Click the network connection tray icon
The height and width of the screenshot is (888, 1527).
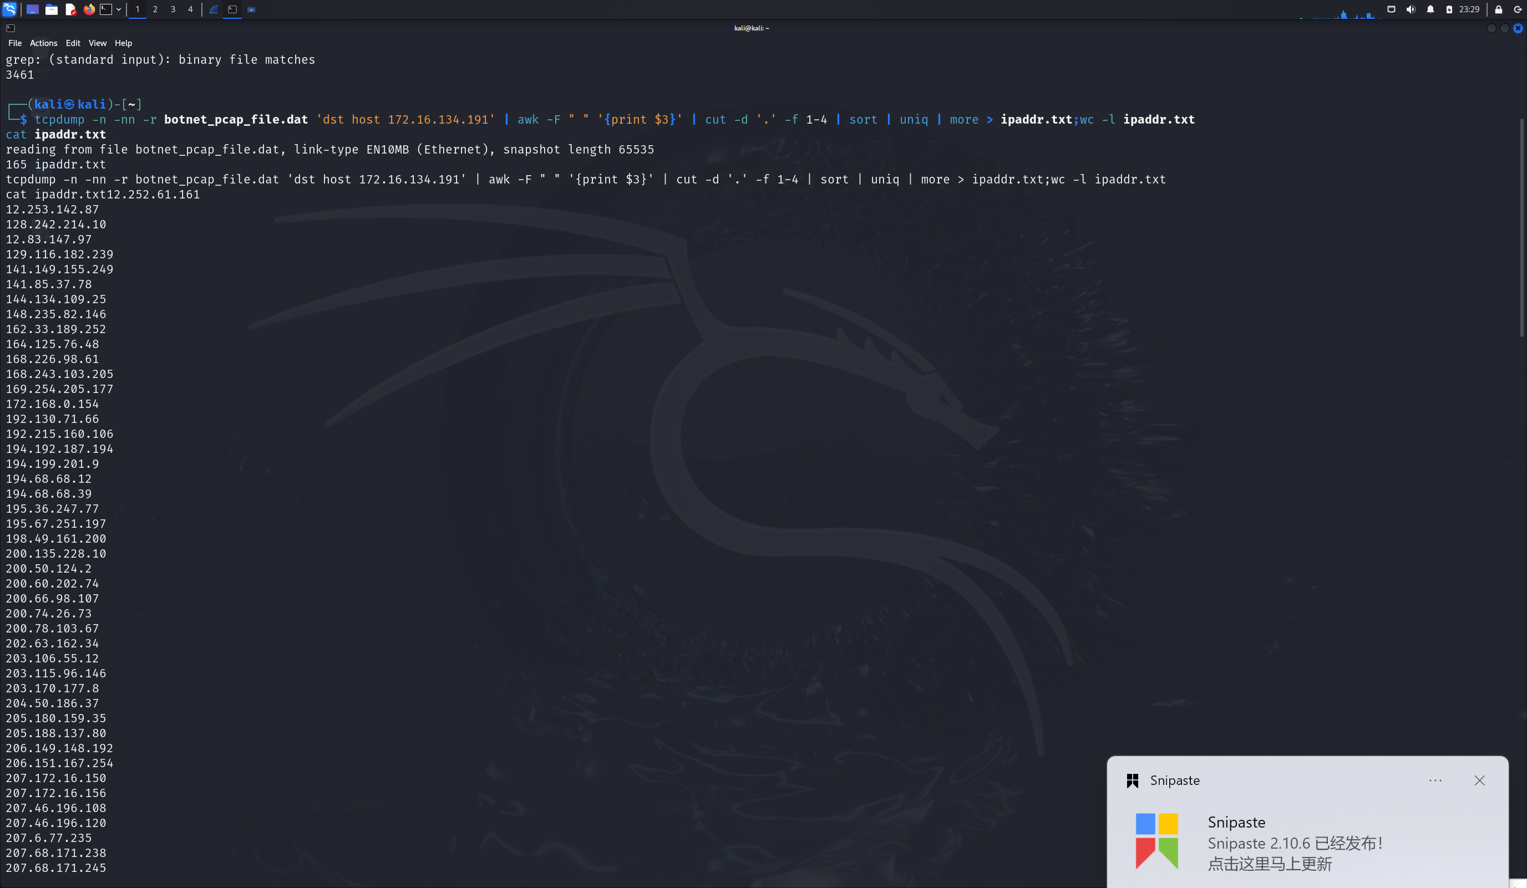point(1391,9)
